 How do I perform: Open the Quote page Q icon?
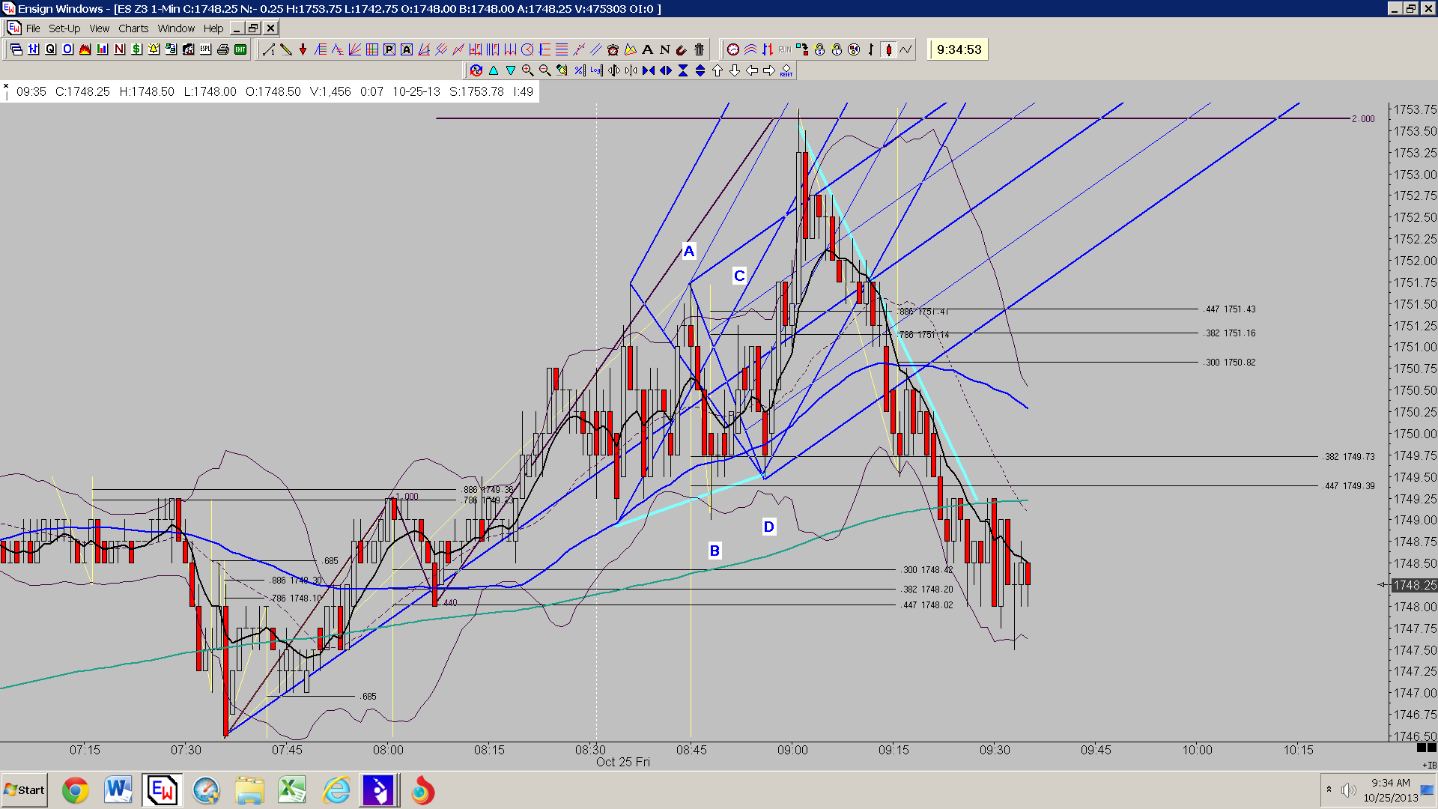tap(50, 49)
